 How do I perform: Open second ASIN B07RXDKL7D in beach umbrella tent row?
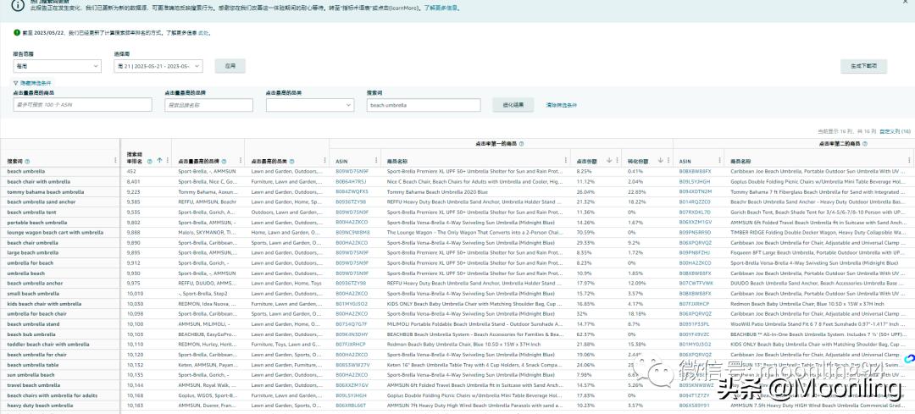click(x=695, y=212)
